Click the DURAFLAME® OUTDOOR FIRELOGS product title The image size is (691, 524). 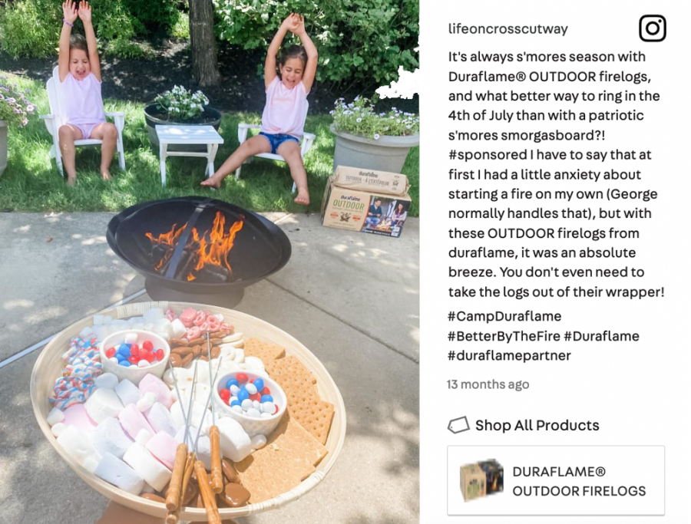coord(579,481)
